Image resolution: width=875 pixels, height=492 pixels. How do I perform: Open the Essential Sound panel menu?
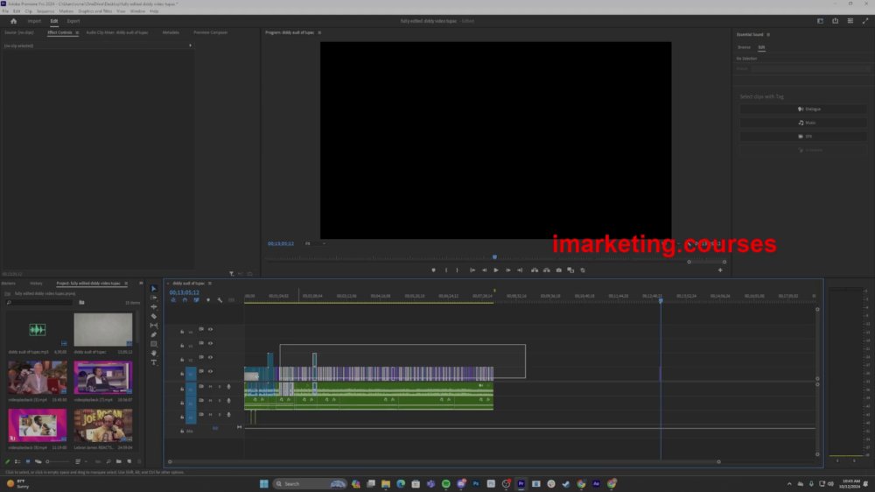pos(768,35)
